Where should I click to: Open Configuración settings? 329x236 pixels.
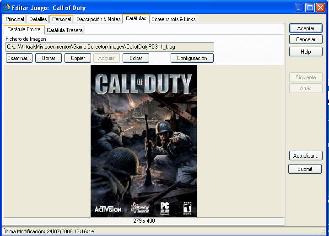pos(192,58)
